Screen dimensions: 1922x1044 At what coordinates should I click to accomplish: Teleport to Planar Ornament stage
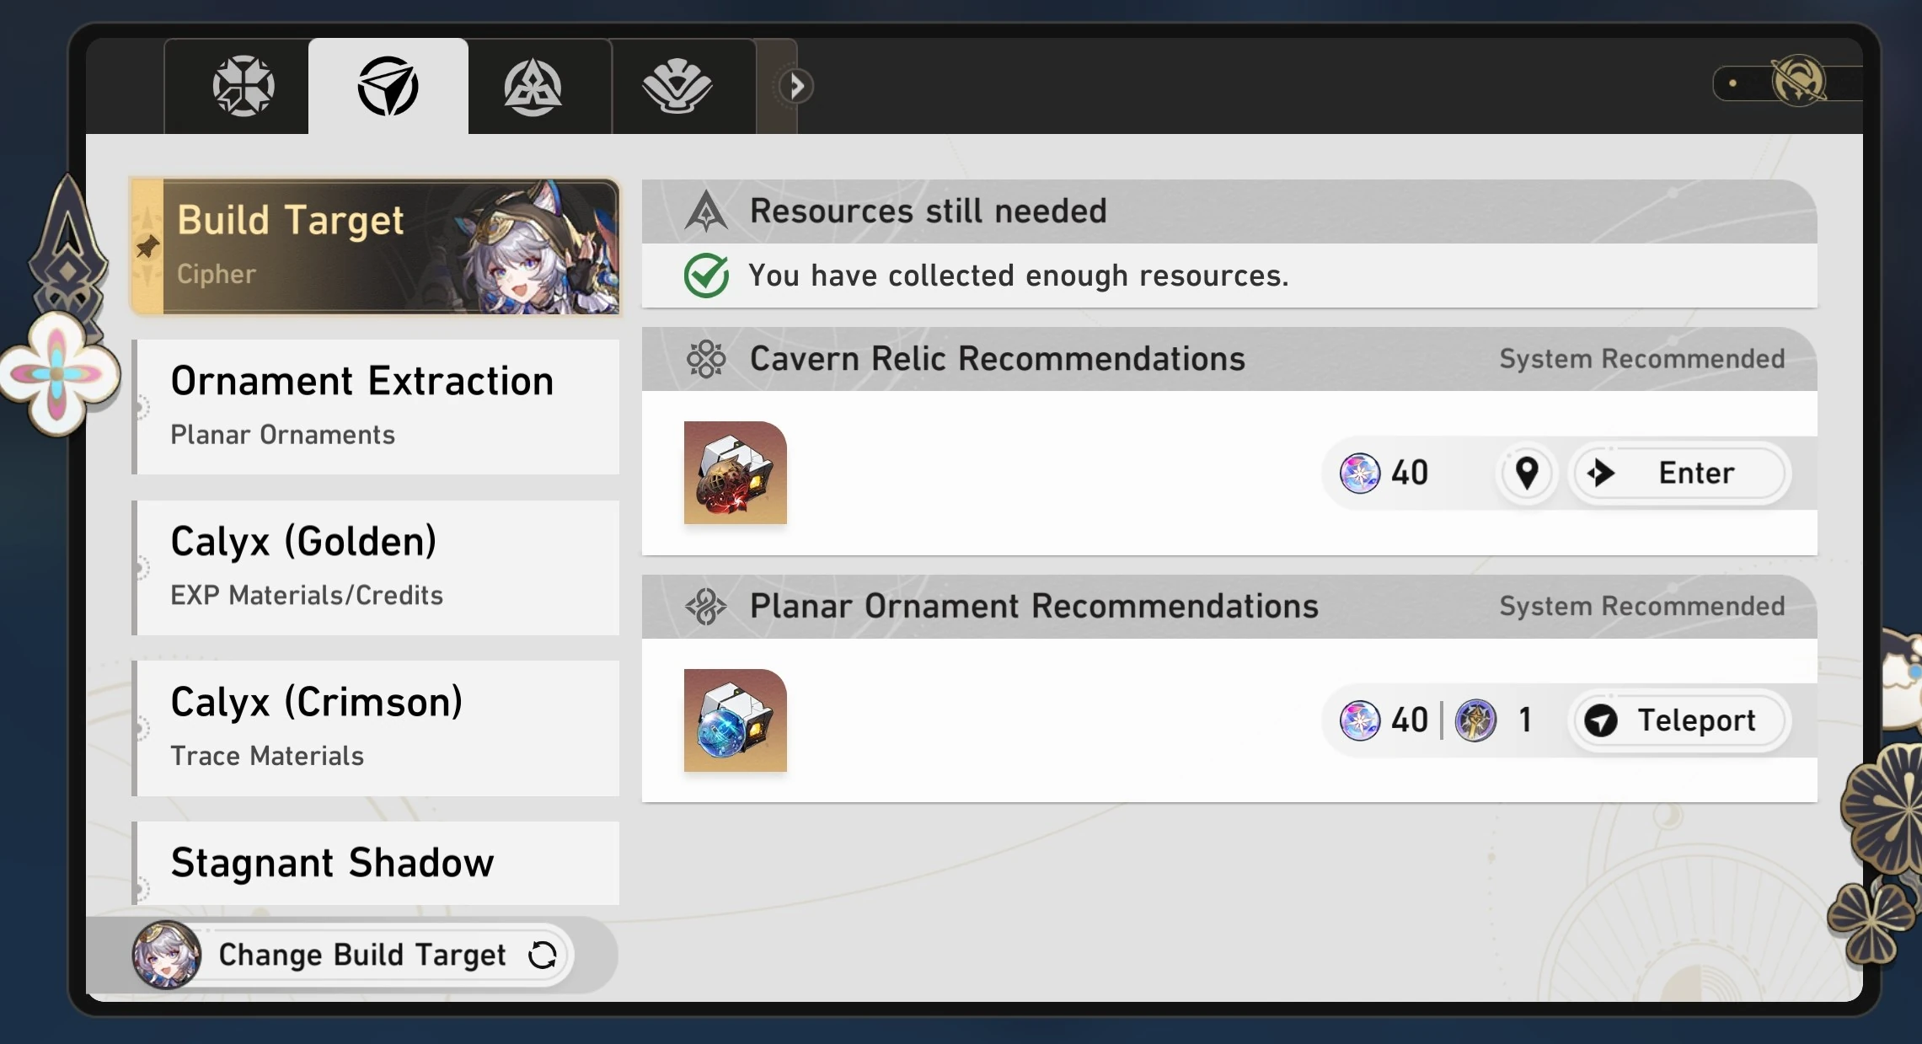pyautogui.click(x=1677, y=720)
